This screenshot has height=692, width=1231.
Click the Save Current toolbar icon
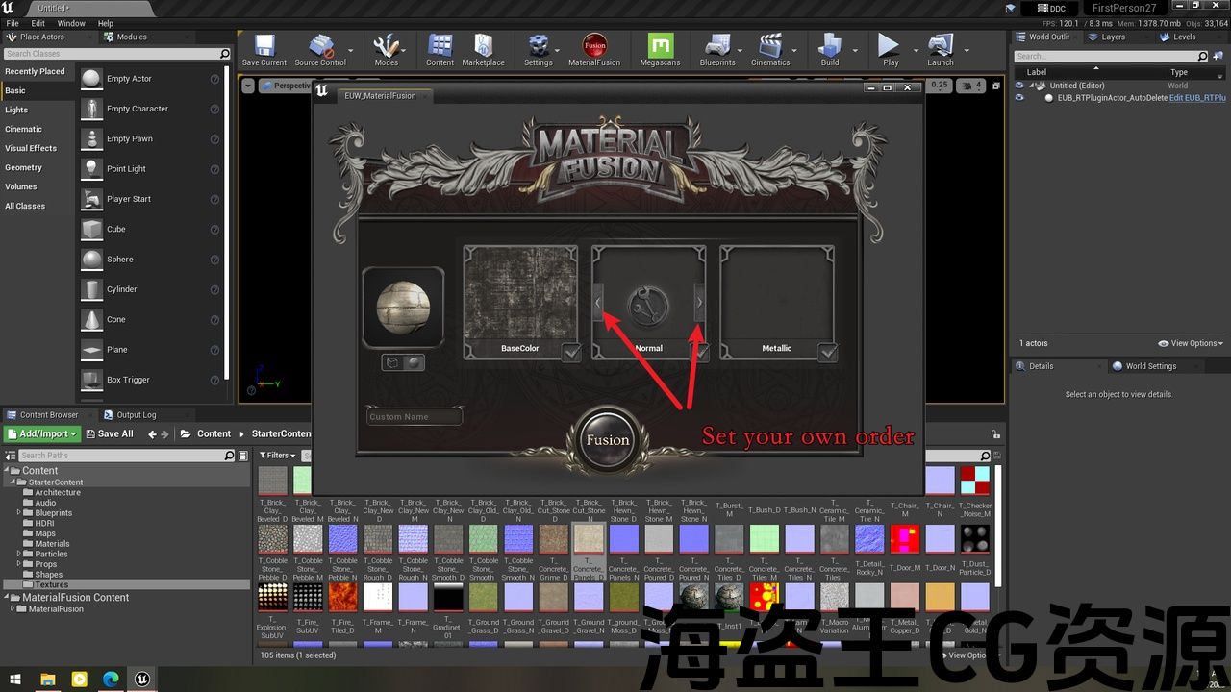click(264, 46)
